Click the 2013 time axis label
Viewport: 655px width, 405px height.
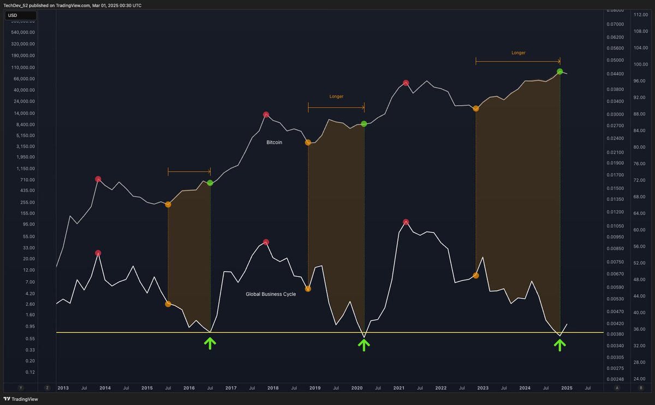[x=63, y=388]
